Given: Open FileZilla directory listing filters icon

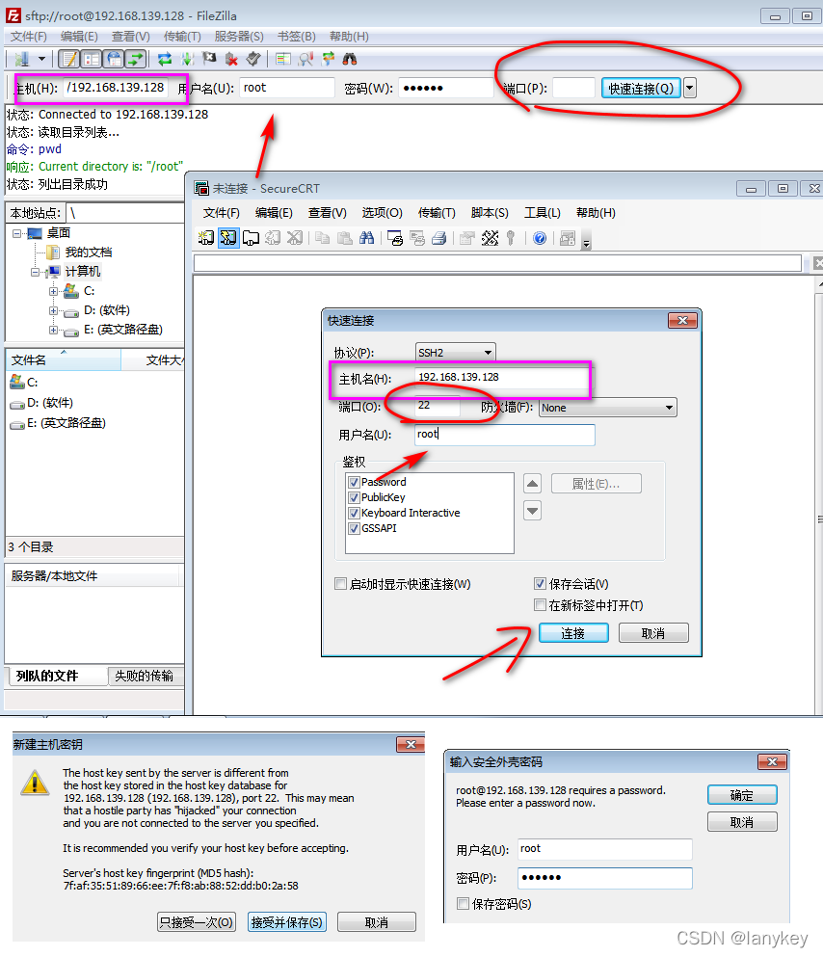Looking at the screenshot, I should [283, 59].
